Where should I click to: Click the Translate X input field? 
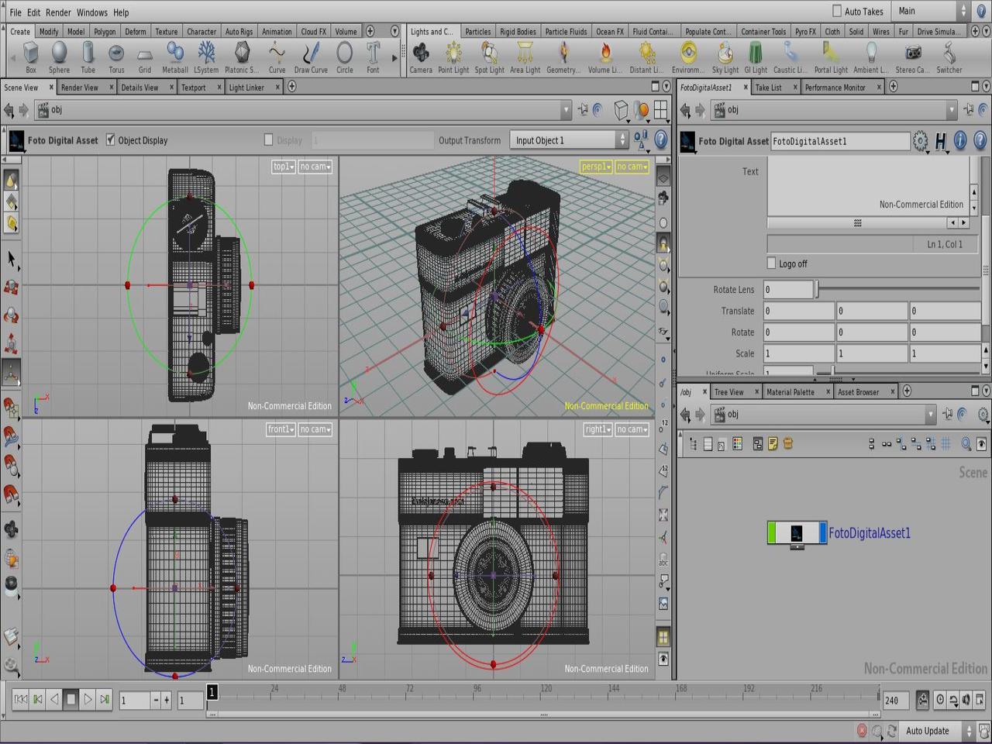click(798, 311)
